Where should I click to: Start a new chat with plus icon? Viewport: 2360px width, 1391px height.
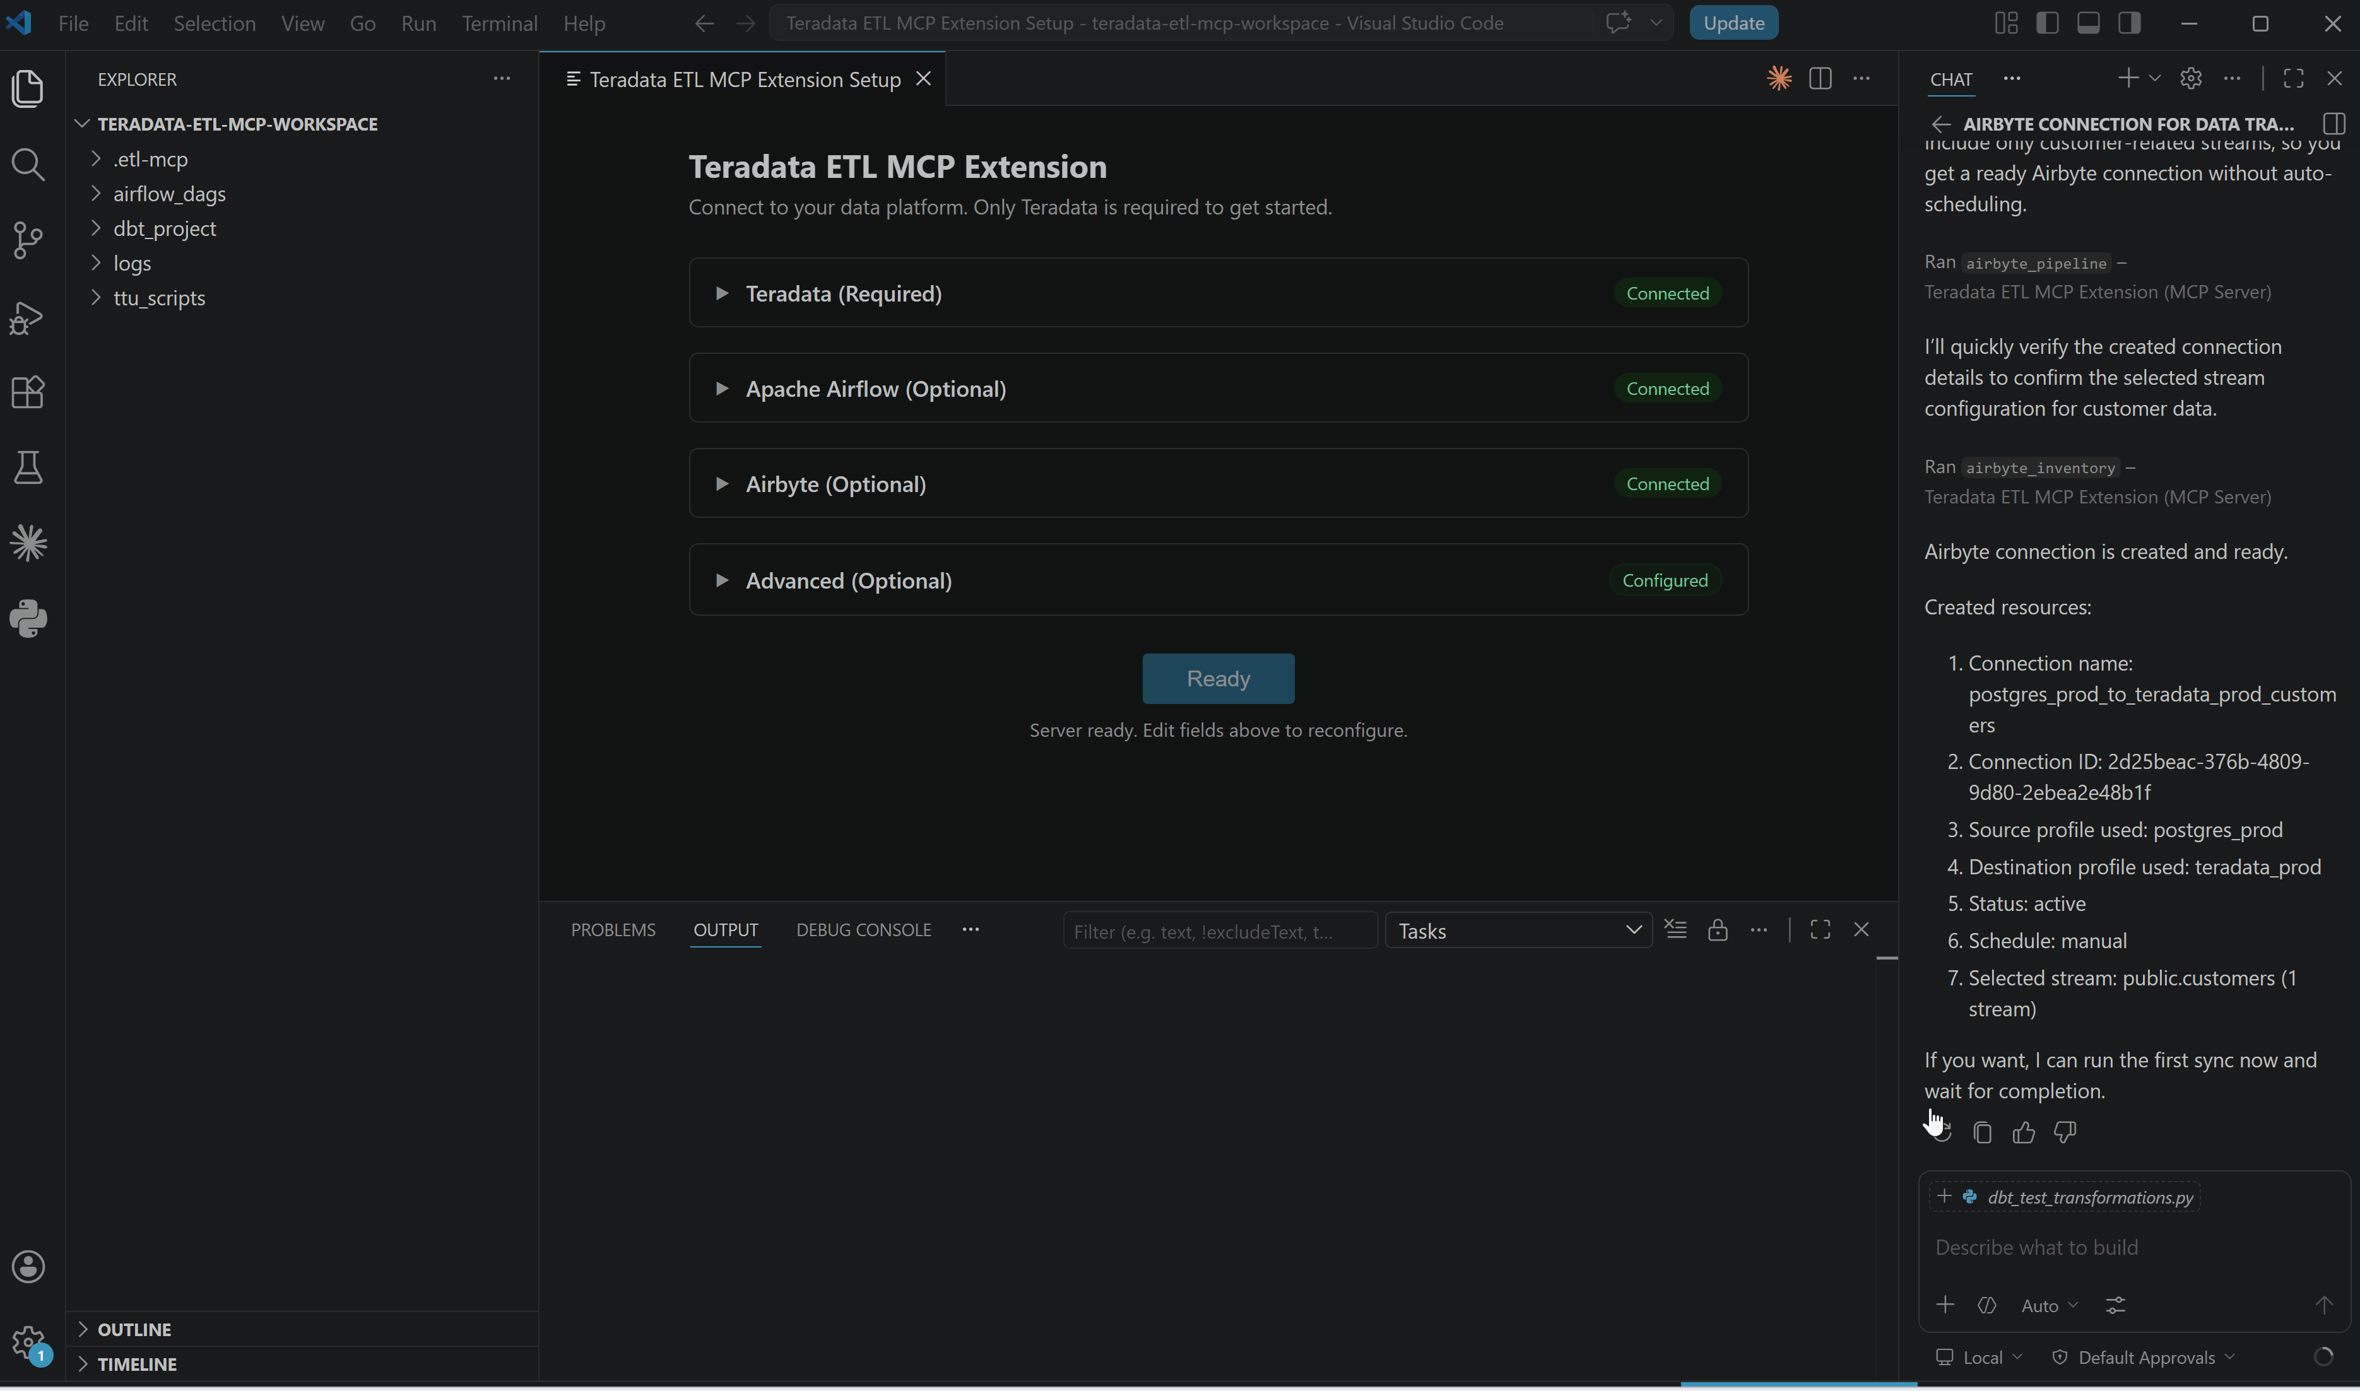pos(2127,78)
